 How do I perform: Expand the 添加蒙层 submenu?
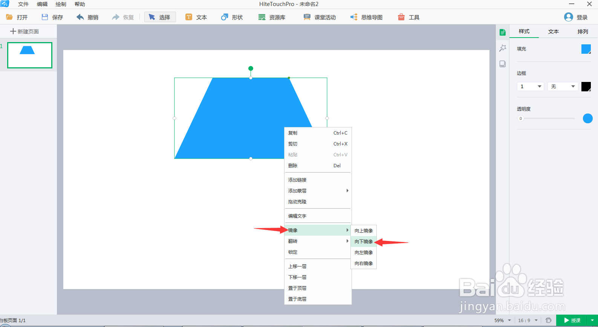(318, 191)
